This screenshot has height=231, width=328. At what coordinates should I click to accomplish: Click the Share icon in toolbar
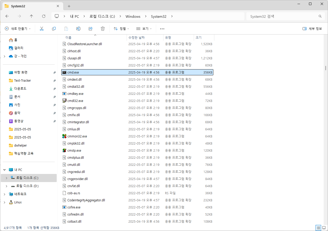pos(91,29)
